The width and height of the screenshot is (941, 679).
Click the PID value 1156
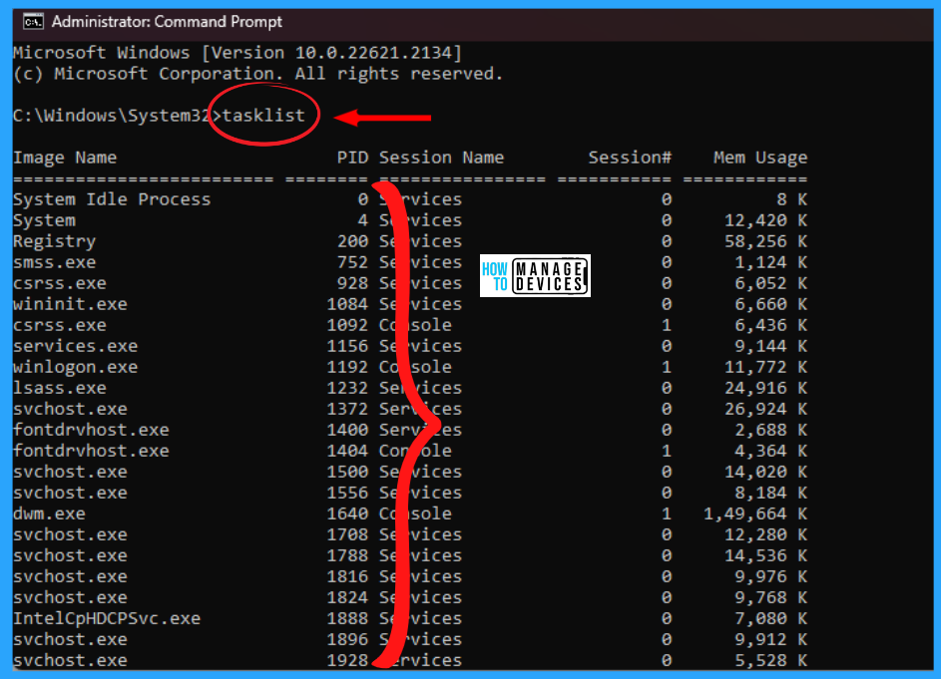pos(347,346)
